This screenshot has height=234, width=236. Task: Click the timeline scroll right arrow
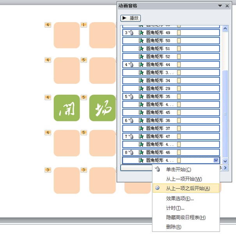(x=225, y=168)
